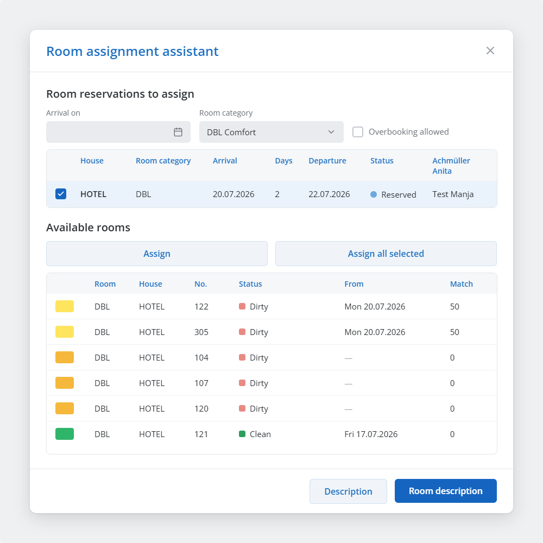543x543 pixels.
Task: Sort reservations by Arrival column header
Action: coord(225,161)
